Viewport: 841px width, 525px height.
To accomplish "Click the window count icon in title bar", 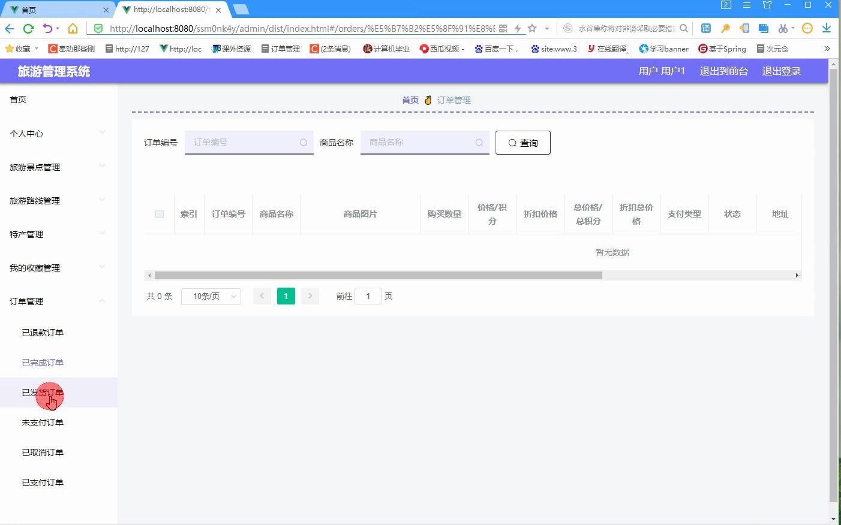I will [726, 5].
